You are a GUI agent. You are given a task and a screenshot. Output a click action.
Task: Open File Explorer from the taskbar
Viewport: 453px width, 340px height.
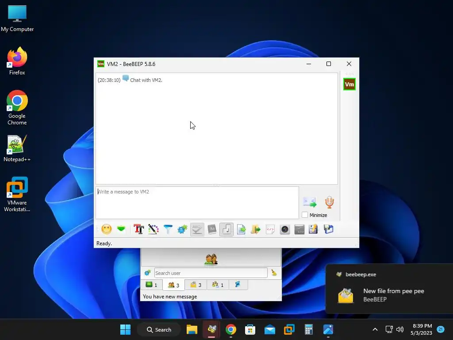[x=192, y=329]
